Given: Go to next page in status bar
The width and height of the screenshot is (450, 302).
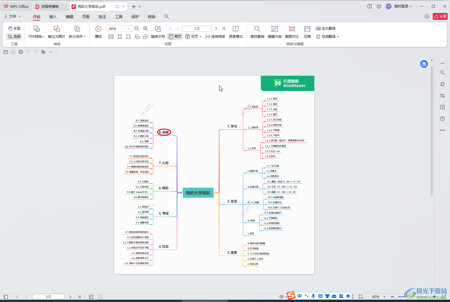Looking at the screenshot, I should [x=70, y=297].
